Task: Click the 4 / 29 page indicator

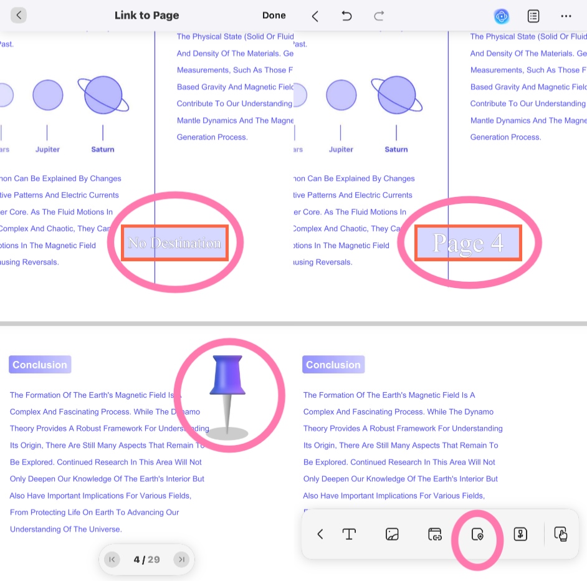Action: click(x=147, y=559)
